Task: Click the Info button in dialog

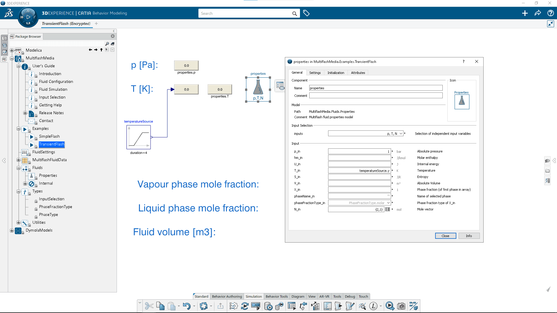Action: [469, 235]
